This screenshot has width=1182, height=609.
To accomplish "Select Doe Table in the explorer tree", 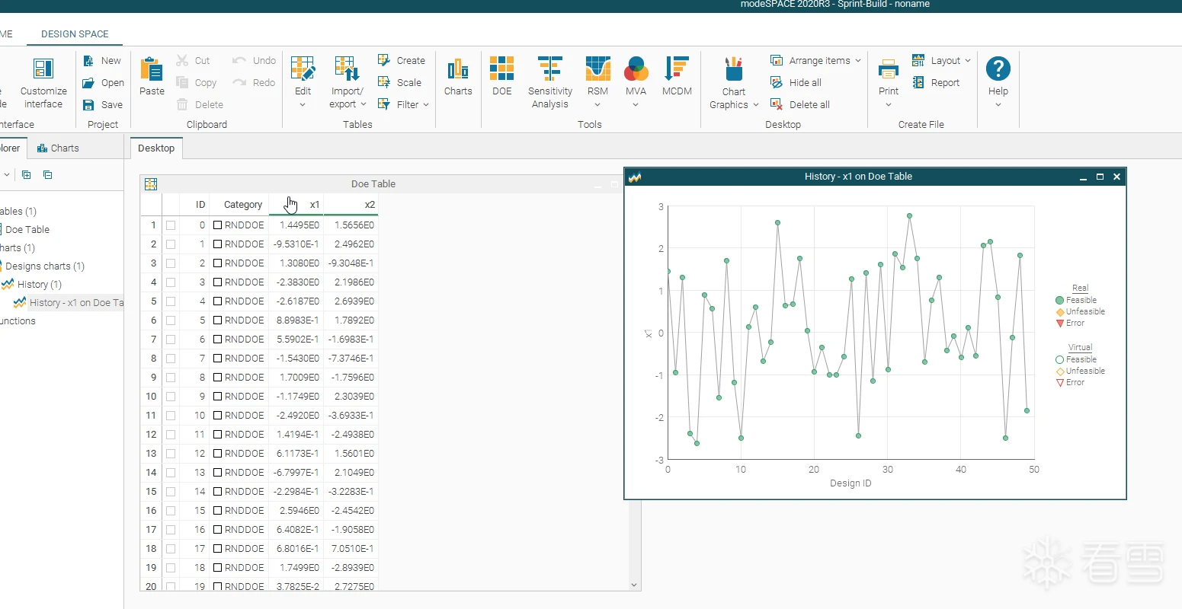I will (x=27, y=230).
